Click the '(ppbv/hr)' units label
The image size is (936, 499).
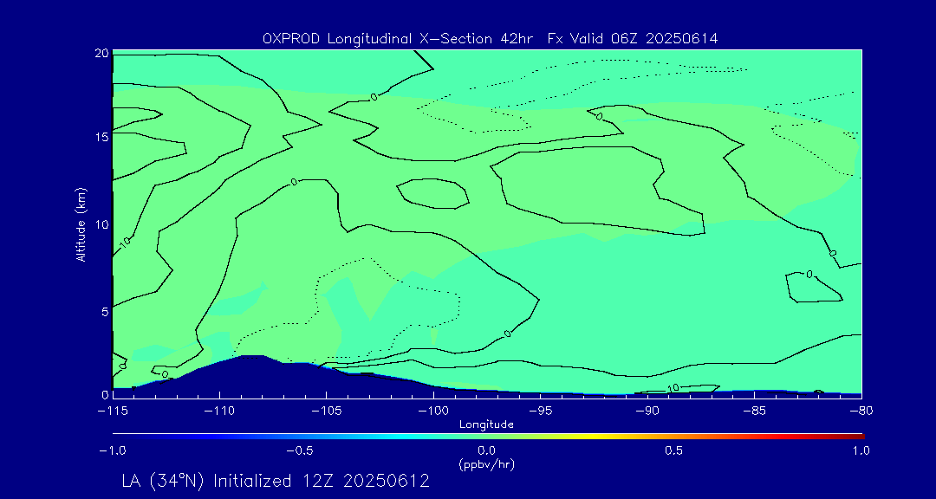tap(486, 465)
